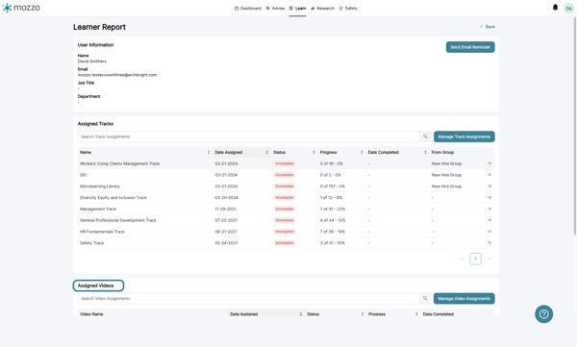Image resolution: width=577 pixels, height=347 pixels.
Task: Sort tracks by Status column arrows
Action: pos(314,152)
